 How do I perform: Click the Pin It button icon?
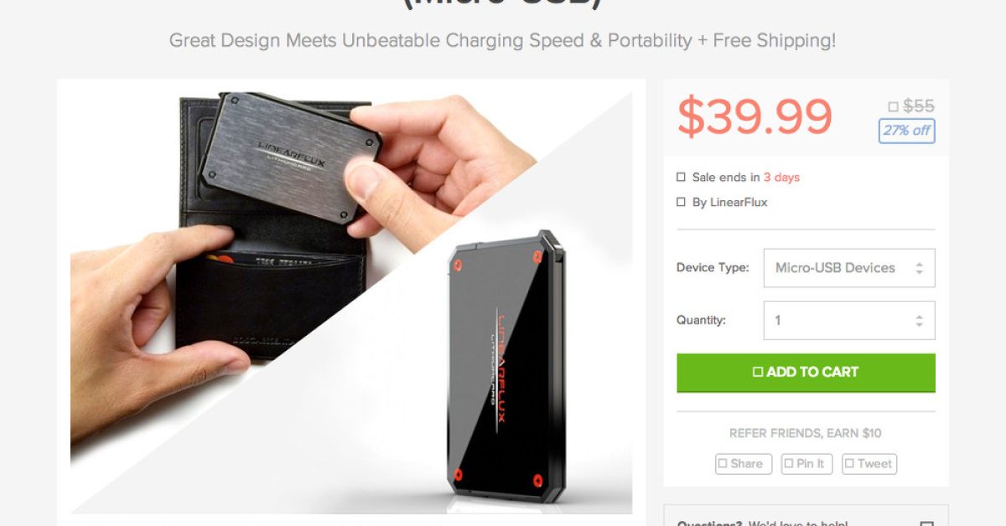point(788,464)
